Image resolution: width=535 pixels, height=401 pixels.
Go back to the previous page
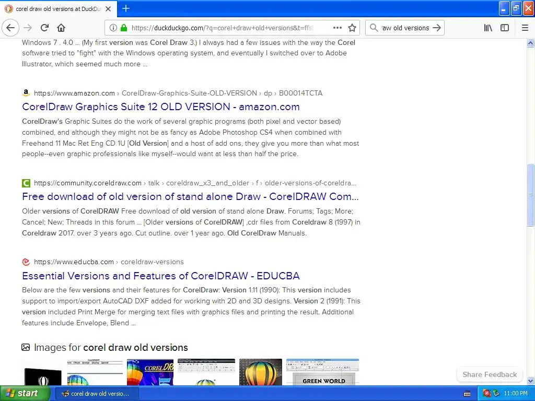(x=10, y=28)
